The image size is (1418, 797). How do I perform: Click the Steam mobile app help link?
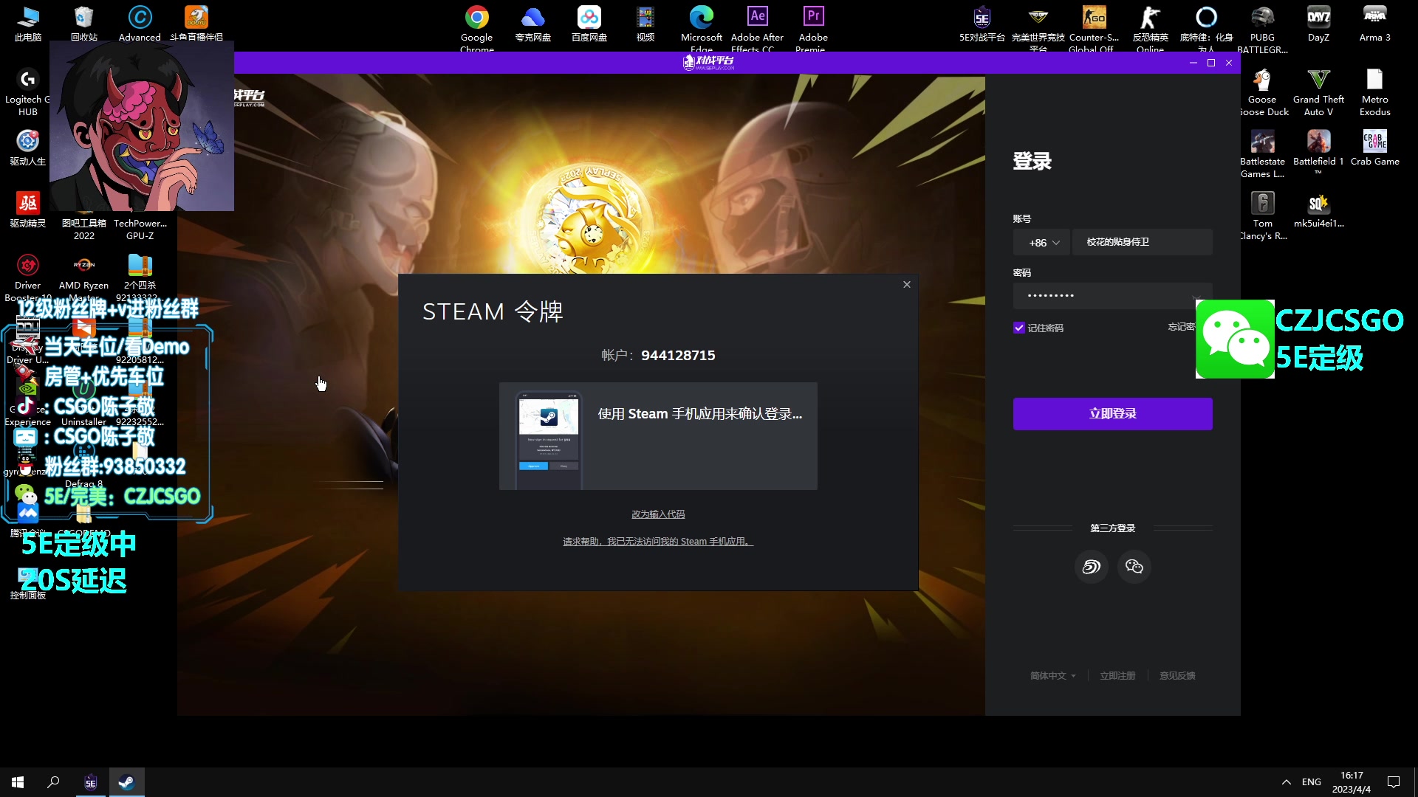pyautogui.click(x=657, y=542)
